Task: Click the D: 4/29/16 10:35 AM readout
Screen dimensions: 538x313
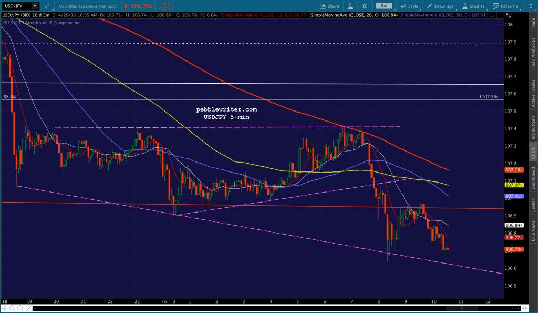Action: click(x=75, y=15)
